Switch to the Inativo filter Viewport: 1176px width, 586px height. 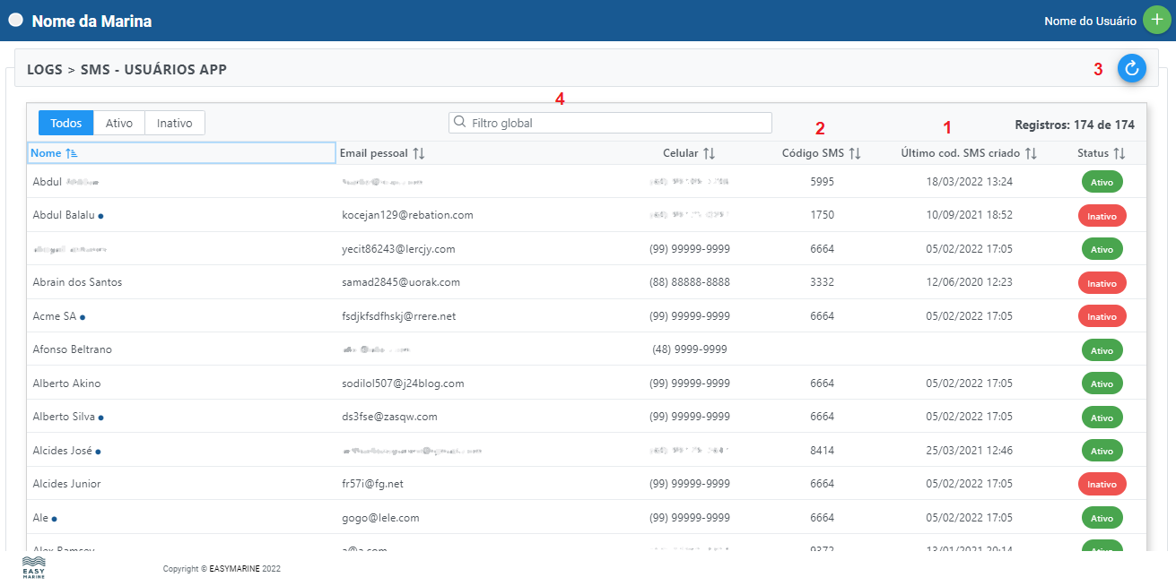pyautogui.click(x=175, y=123)
